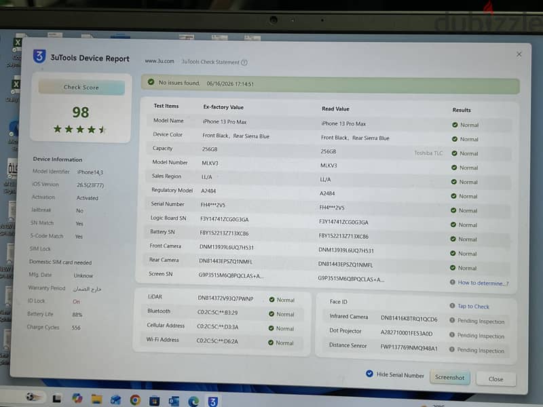Open 3uTools icon in the taskbar
Viewport: 543px width, 407px height.
click(212, 402)
